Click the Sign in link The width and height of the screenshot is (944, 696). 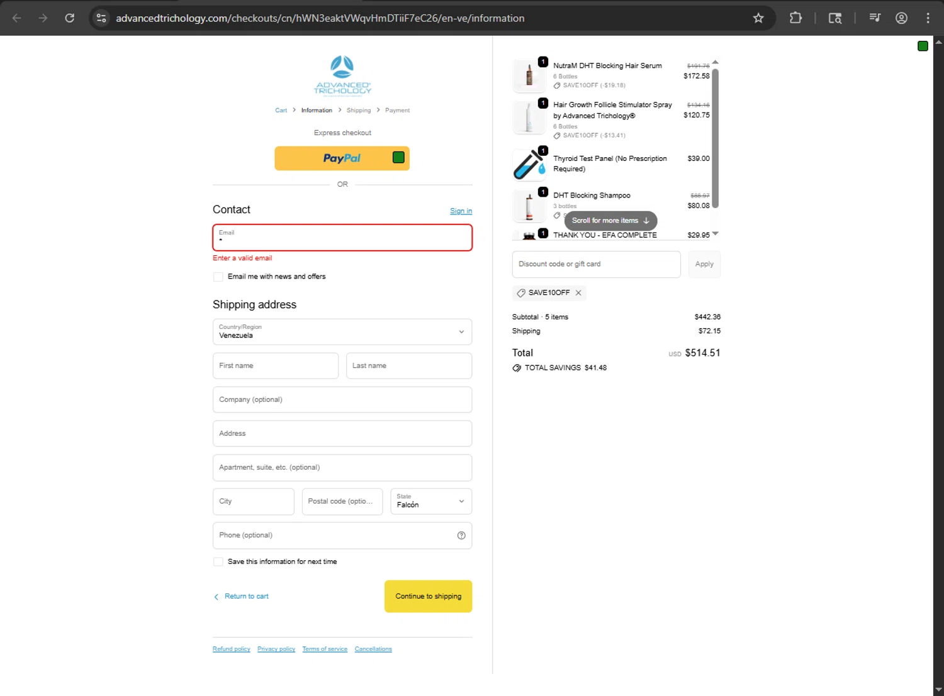(x=461, y=211)
